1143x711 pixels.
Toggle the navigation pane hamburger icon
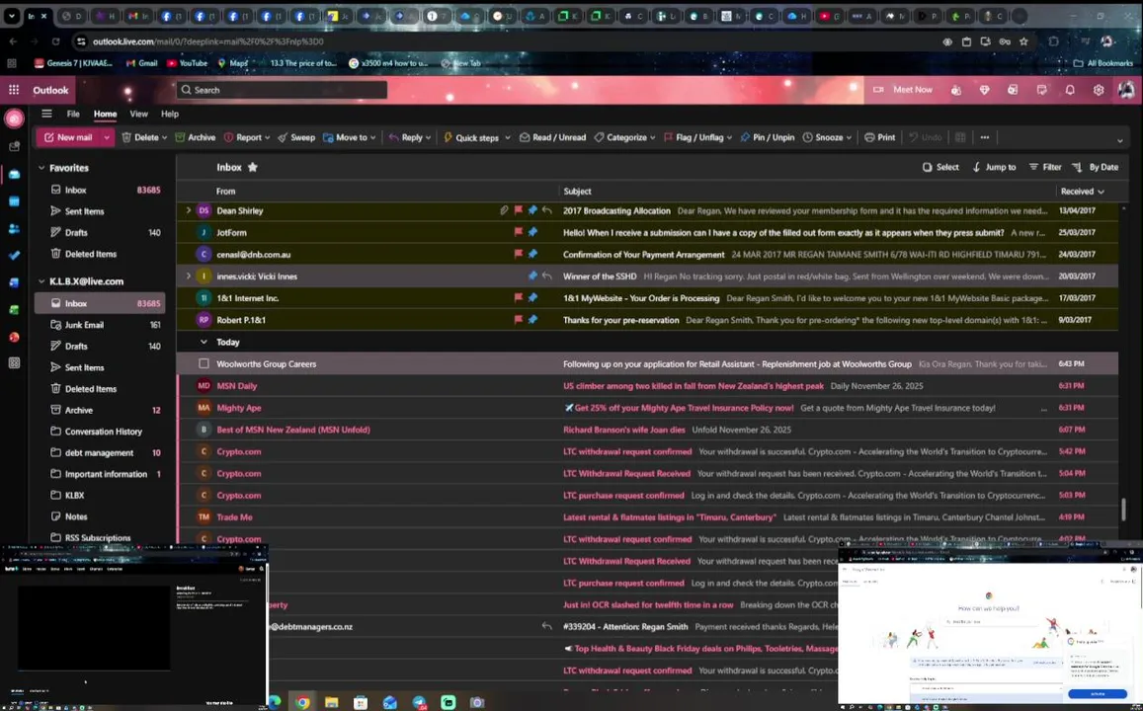pyautogui.click(x=46, y=114)
